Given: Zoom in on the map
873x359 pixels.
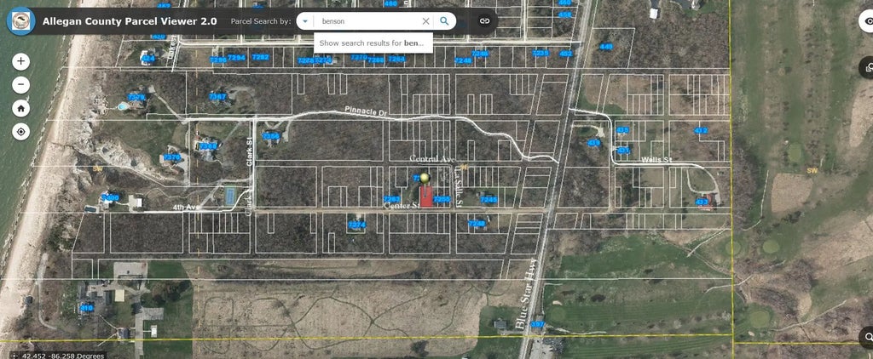Looking at the screenshot, I should pyautogui.click(x=20, y=61).
